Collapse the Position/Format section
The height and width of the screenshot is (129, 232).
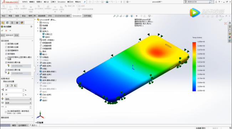click(x=32, y=79)
